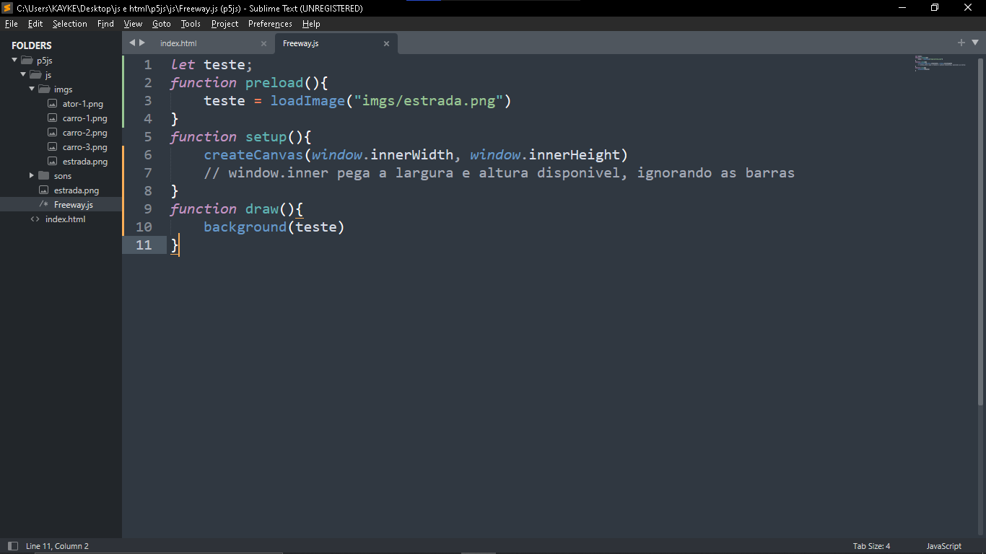Click the FOLDERS sidebar heading
The image size is (986, 554).
point(32,45)
